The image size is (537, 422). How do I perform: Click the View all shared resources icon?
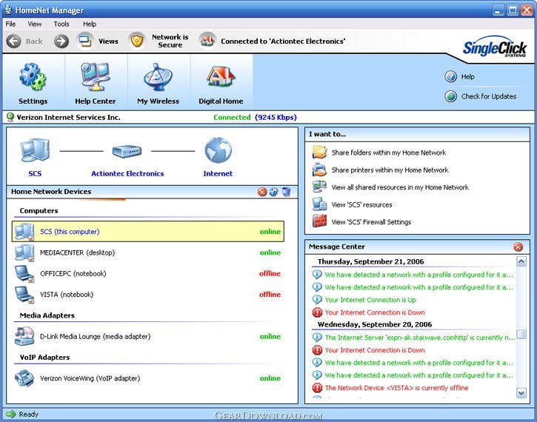coord(319,187)
